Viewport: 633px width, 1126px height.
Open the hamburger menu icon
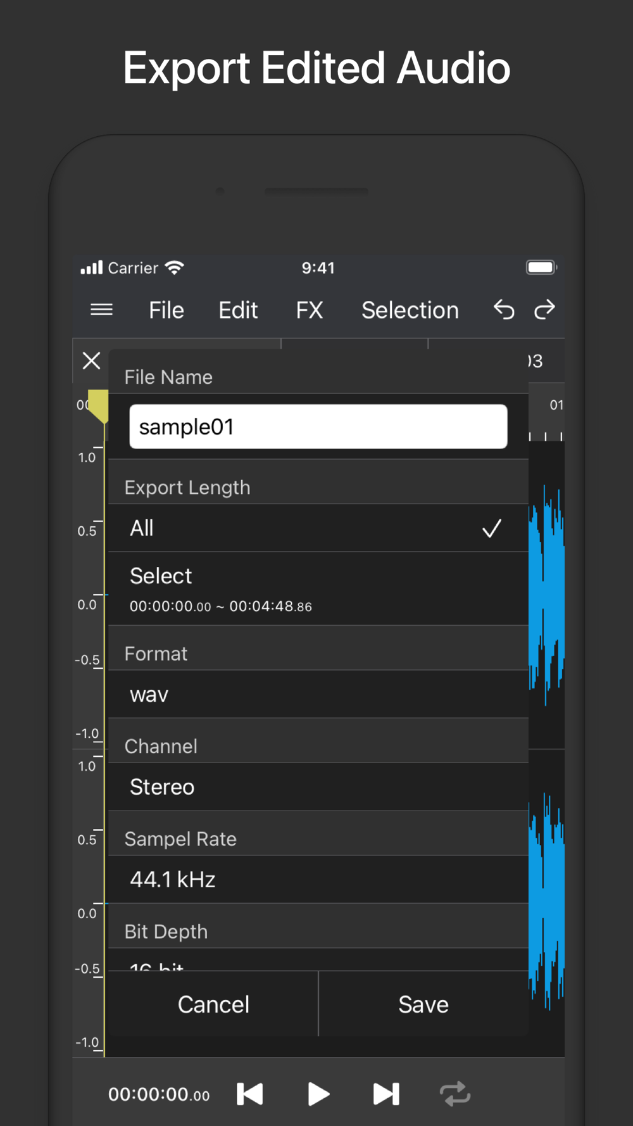pos(101,310)
